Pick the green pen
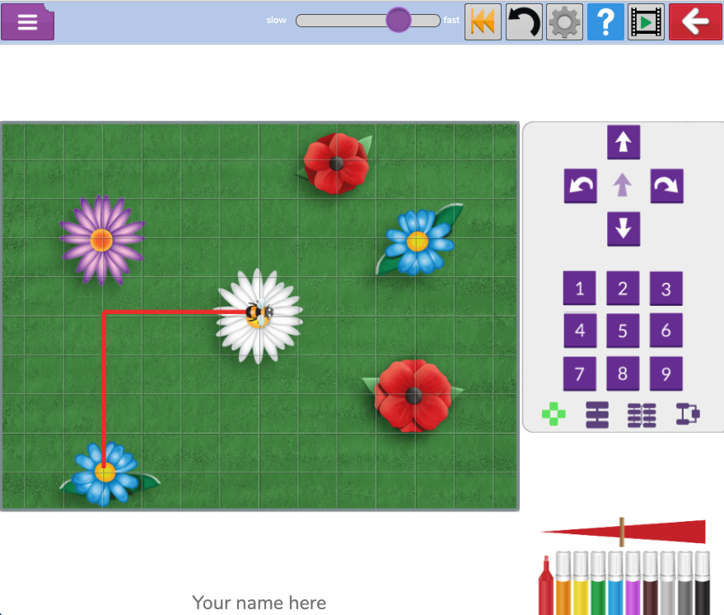 click(x=598, y=583)
